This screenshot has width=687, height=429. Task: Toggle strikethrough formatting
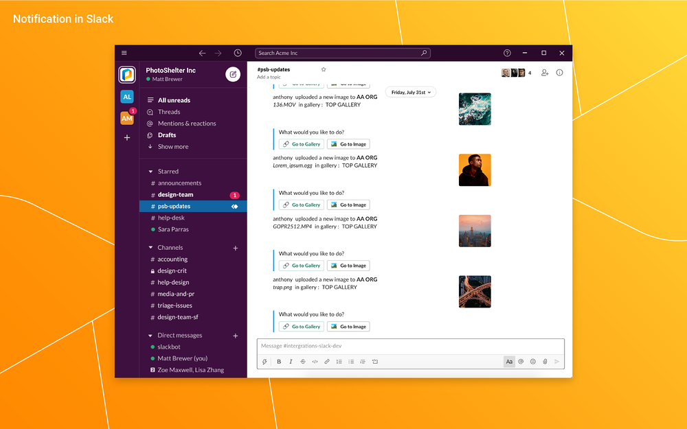coord(303,362)
